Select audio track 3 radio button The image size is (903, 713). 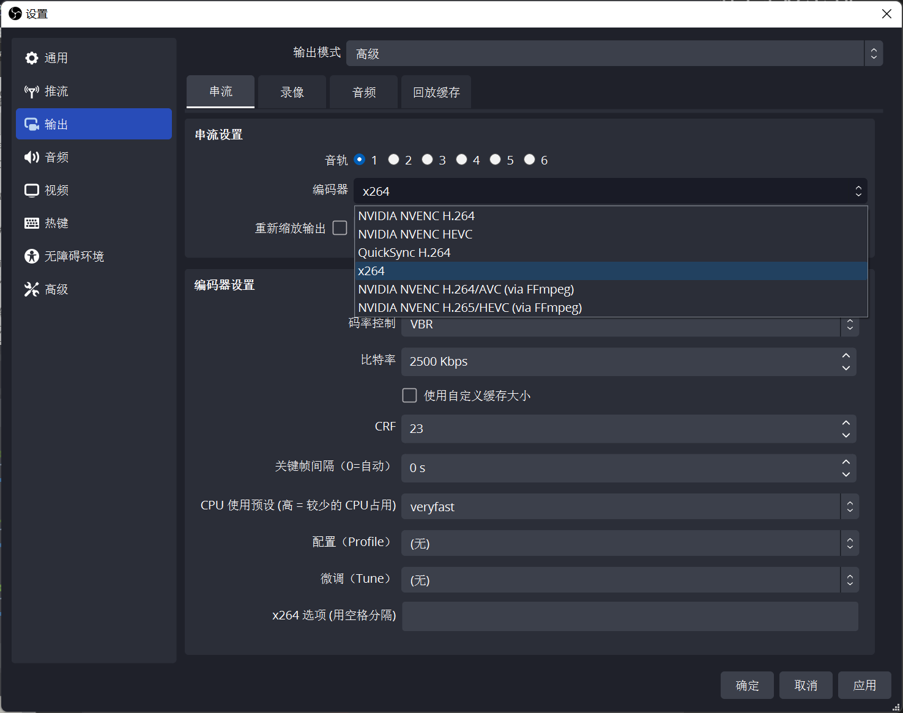(x=428, y=159)
